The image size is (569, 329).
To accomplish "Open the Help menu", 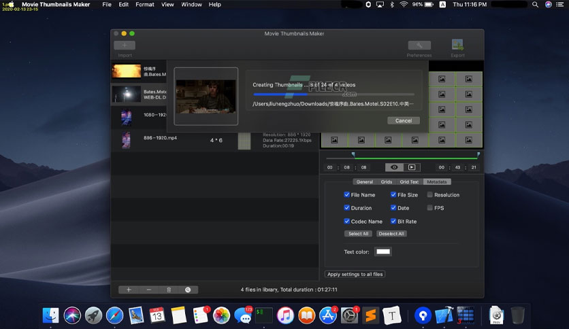I will click(x=214, y=4).
